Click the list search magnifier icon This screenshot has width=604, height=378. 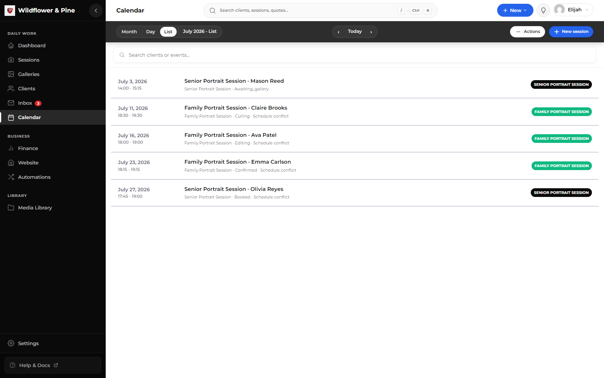tap(122, 55)
